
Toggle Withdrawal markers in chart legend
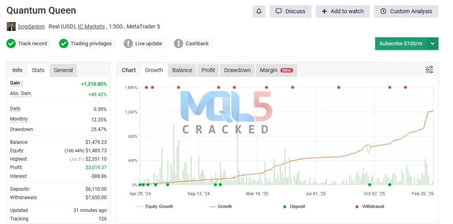pos(370,206)
